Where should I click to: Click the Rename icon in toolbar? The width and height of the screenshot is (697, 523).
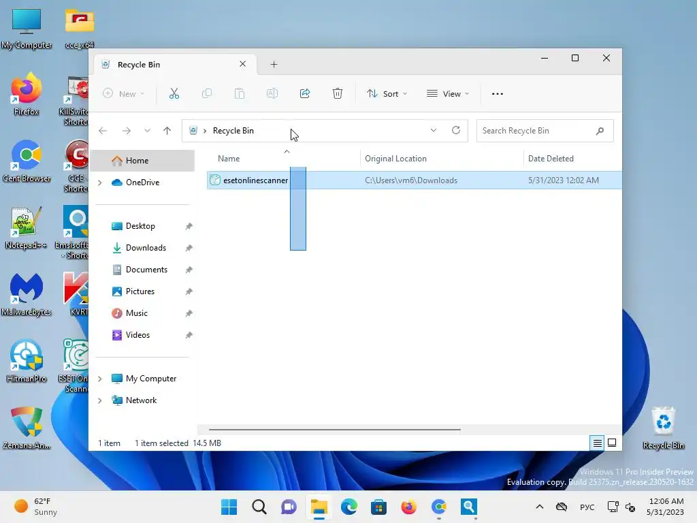pos(272,93)
